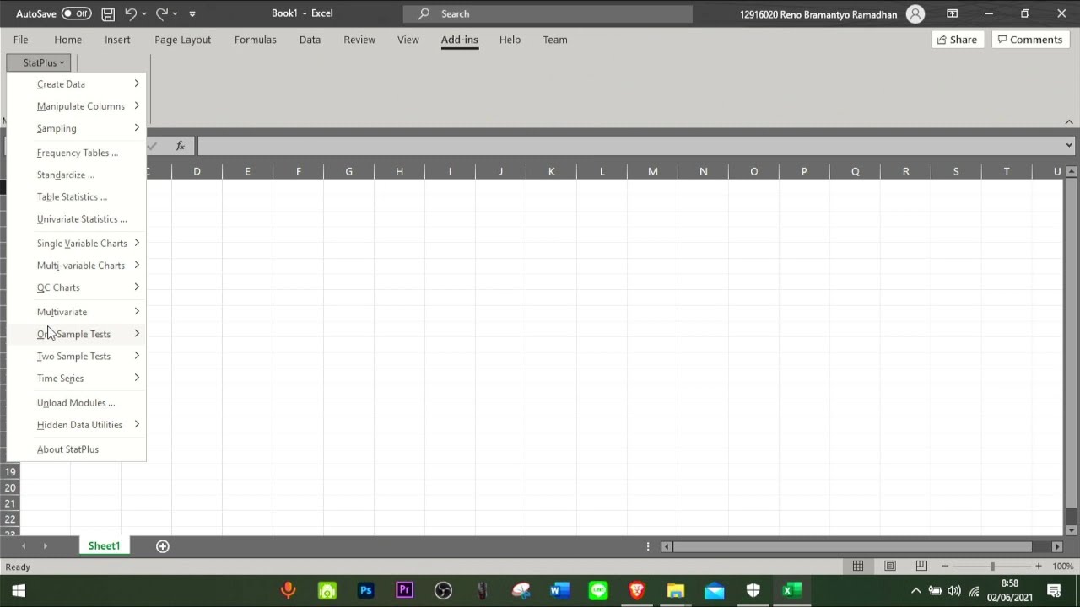Screen dimensions: 1080x607
Task: Open the Review tab
Action: [359, 40]
